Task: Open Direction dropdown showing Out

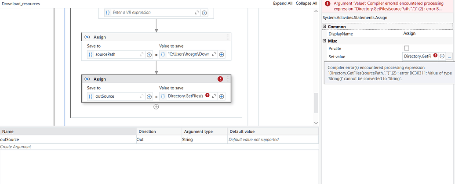Action: coord(159,139)
